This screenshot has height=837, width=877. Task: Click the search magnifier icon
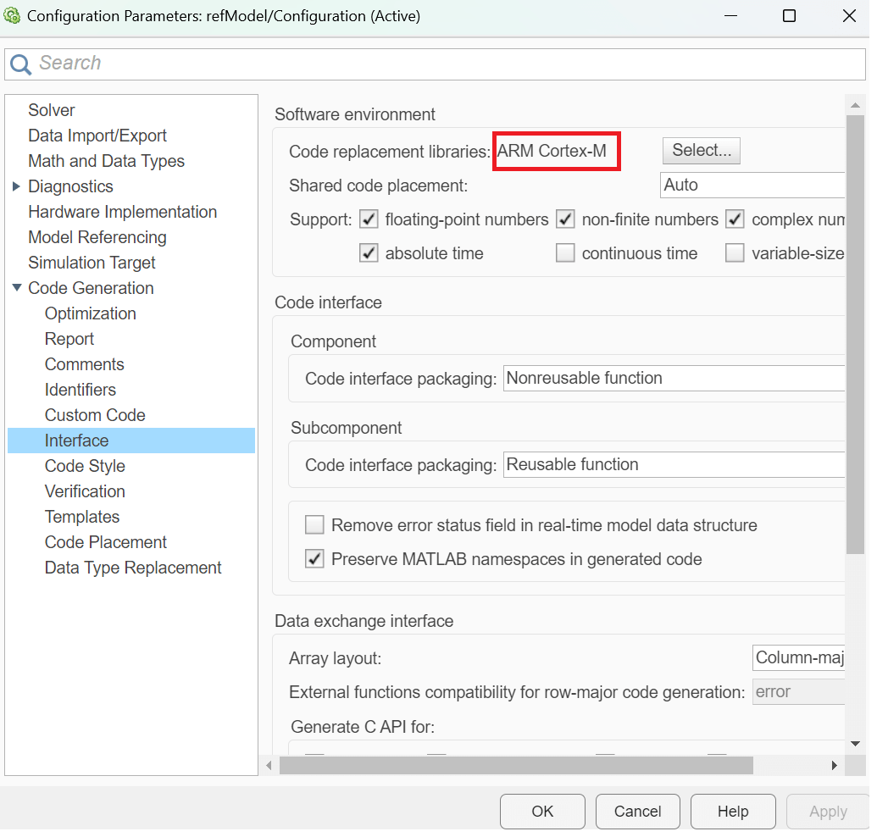pyautogui.click(x=22, y=64)
